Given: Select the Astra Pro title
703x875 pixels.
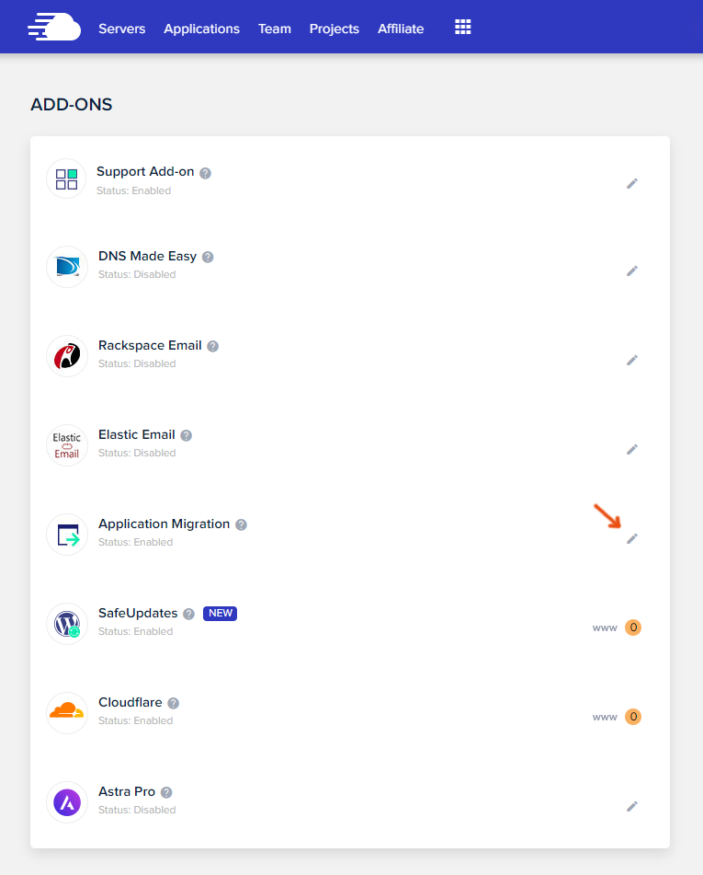Looking at the screenshot, I should pos(127,792).
